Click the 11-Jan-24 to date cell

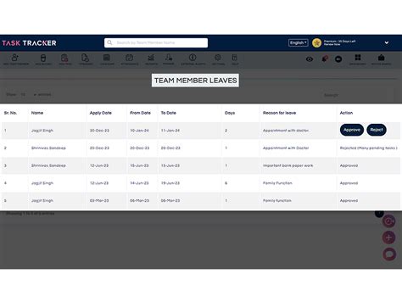(x=170, y=131)
